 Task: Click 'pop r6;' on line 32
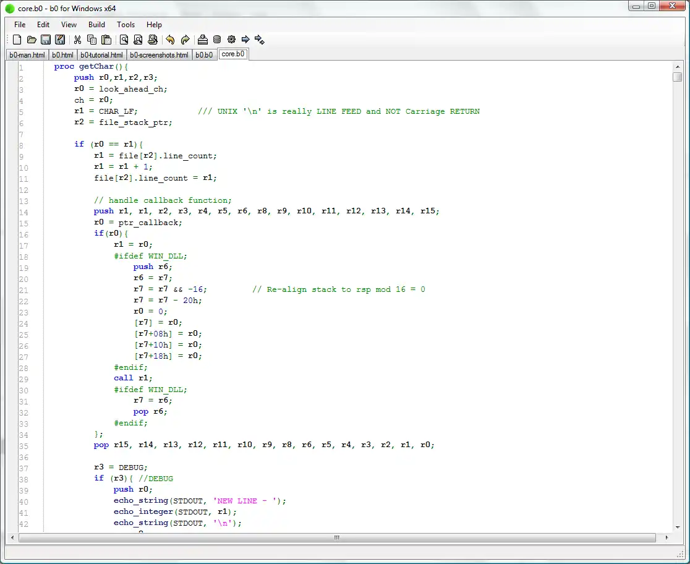(150, 412)
